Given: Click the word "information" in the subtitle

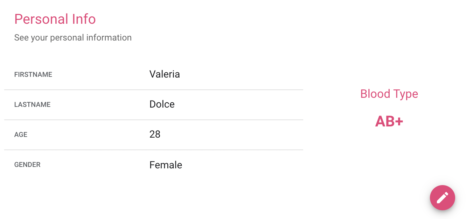Looking at the screenshot, I should (x=109, y=38).
